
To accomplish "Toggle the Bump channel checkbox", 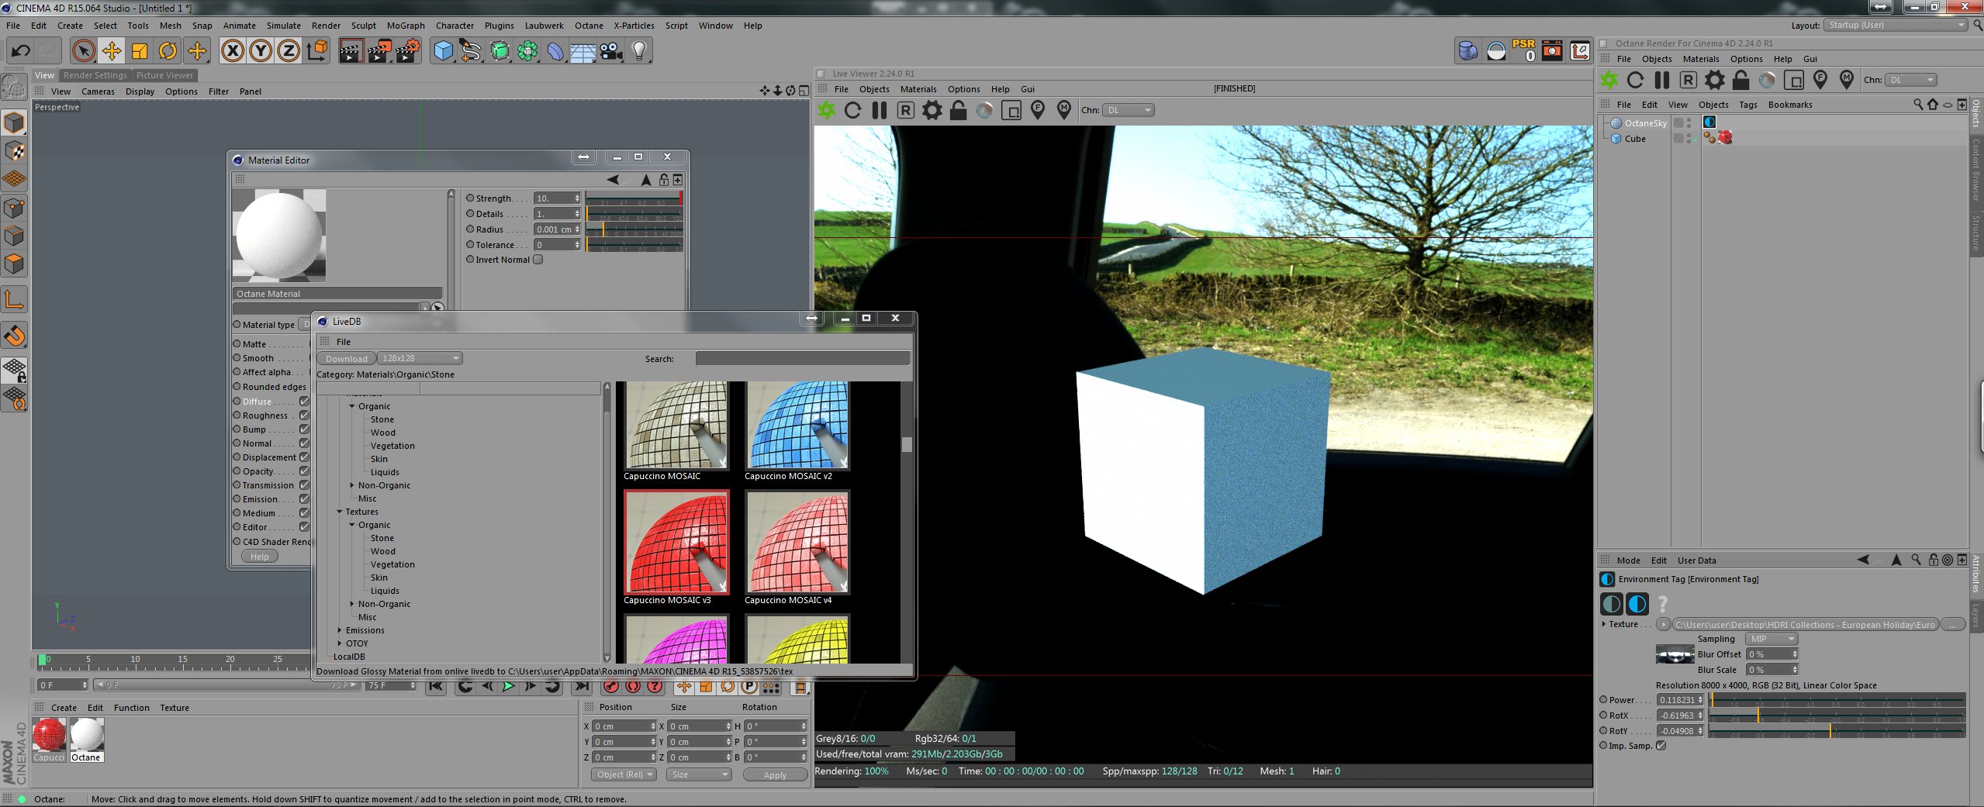I will pyautogui.click(x=305, y=429).
